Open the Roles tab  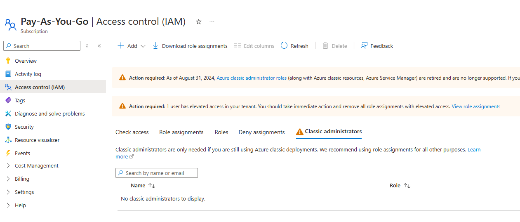221,132
